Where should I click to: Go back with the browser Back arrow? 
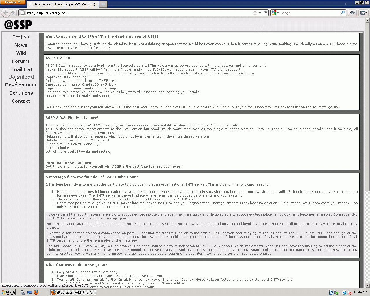coord(6,13)
